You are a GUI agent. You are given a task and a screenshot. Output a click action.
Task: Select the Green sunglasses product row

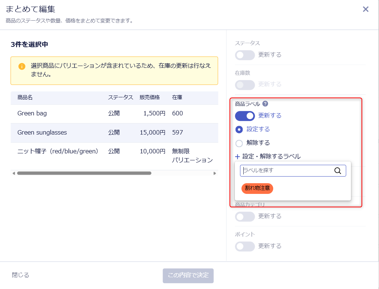point(114,133)
